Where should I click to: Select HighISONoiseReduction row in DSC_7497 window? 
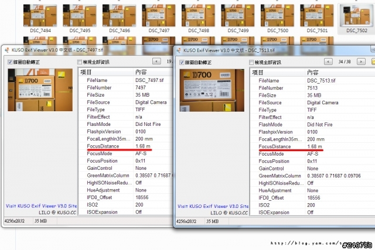point(125,183)
